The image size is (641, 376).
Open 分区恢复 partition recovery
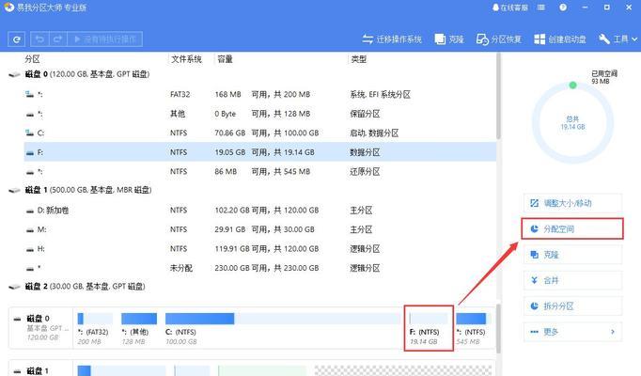pyautogui.click(x=499, y=39)
